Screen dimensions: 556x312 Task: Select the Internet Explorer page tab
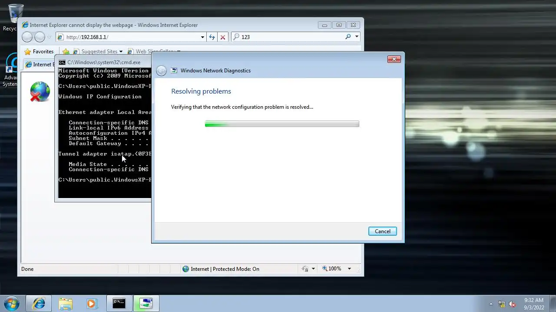click(39, 65)
